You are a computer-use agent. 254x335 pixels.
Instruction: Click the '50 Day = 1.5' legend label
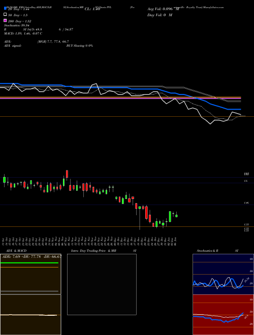pyautogui.click(x=18, y=15)
